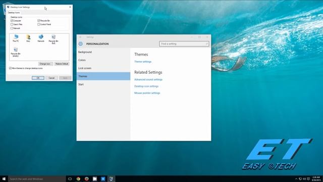Image resolution: width=323 pixels, height=182 pixels.
Task: Expand the hidden system tray icons chevron
Action: coord(296,179)
